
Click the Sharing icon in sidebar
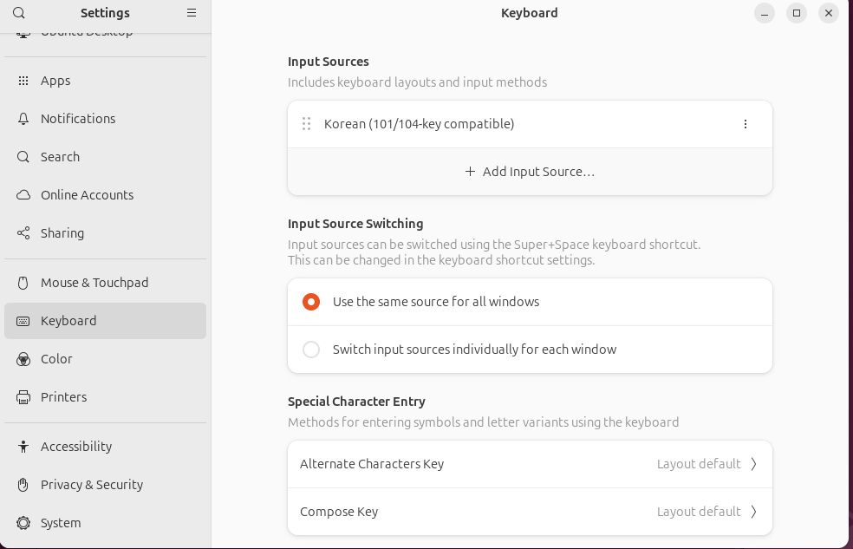(x=23, y=233)
